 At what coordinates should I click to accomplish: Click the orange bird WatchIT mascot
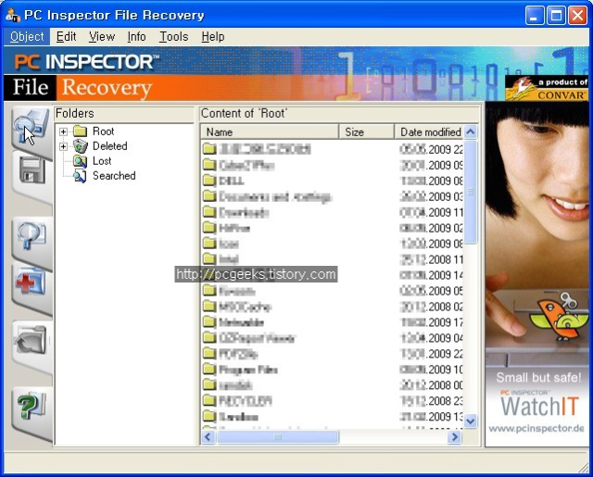558,317
